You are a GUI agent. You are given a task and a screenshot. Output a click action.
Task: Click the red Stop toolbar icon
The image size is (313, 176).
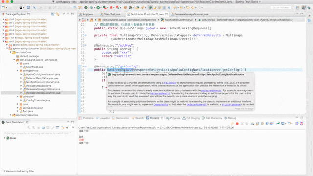click(x=111, y=8)
